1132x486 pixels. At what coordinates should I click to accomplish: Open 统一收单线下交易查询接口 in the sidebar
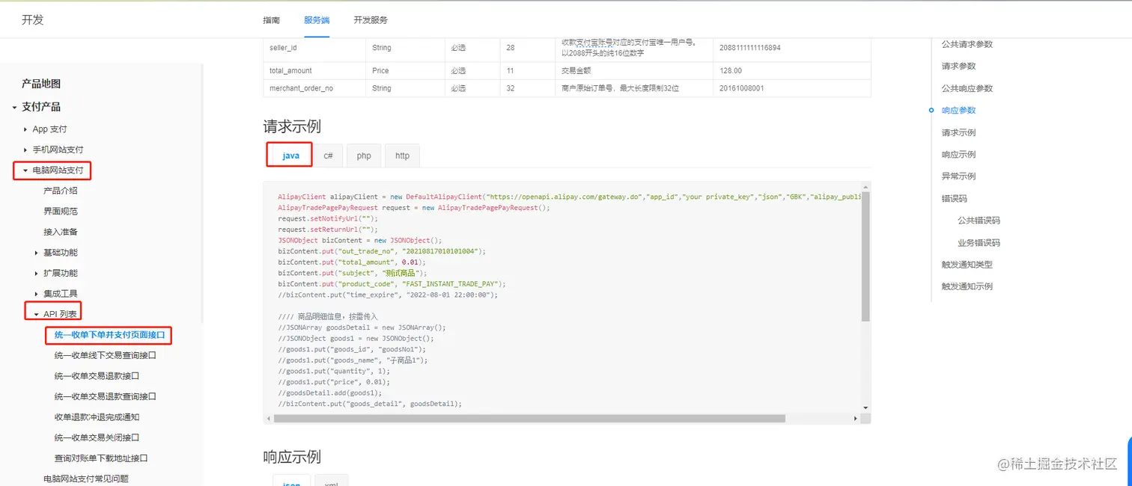tap(106, 355)
